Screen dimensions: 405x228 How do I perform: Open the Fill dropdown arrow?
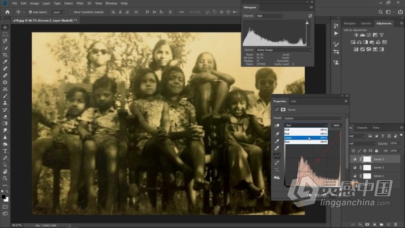pos(400,151)
